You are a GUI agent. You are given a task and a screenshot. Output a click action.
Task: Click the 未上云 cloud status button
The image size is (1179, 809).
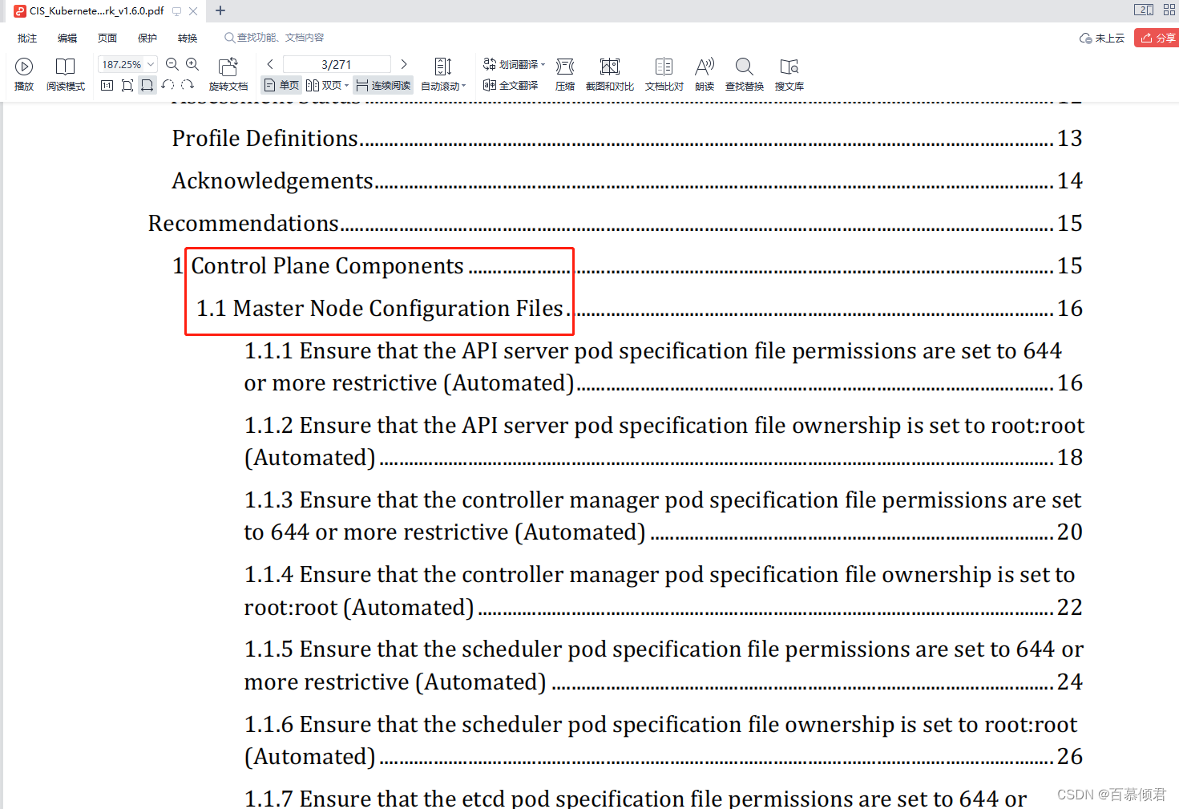tap(1102, 38)
